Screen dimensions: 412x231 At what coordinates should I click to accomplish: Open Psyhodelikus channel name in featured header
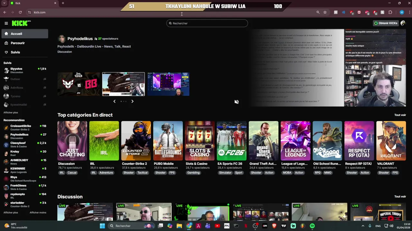point(80,38)
